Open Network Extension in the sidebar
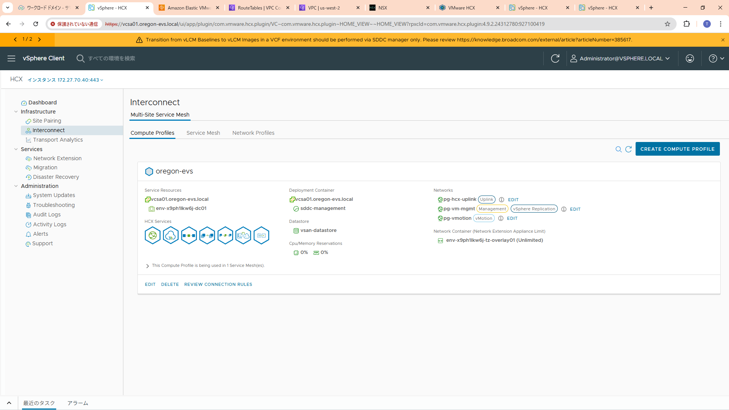Screen dimensions: 729x410 [57, 158]
